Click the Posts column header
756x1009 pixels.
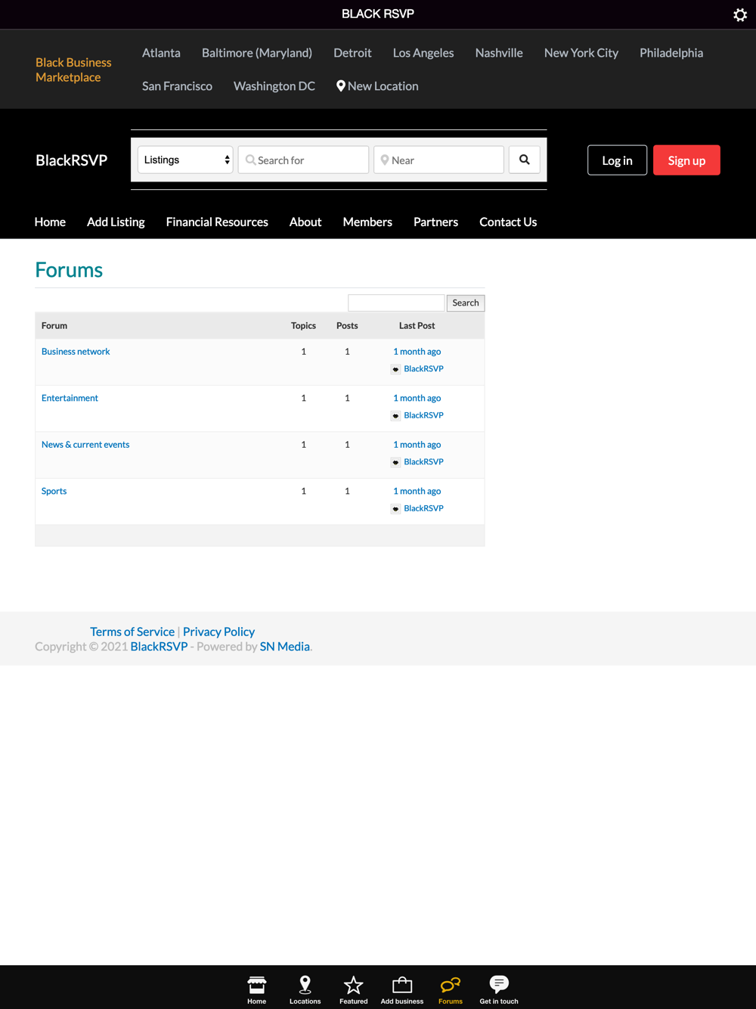tap(347, 326)
